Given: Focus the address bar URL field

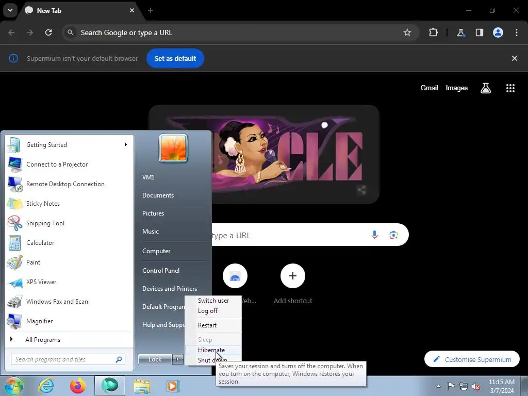Looking at the screenshot, I should coord(236,32).
